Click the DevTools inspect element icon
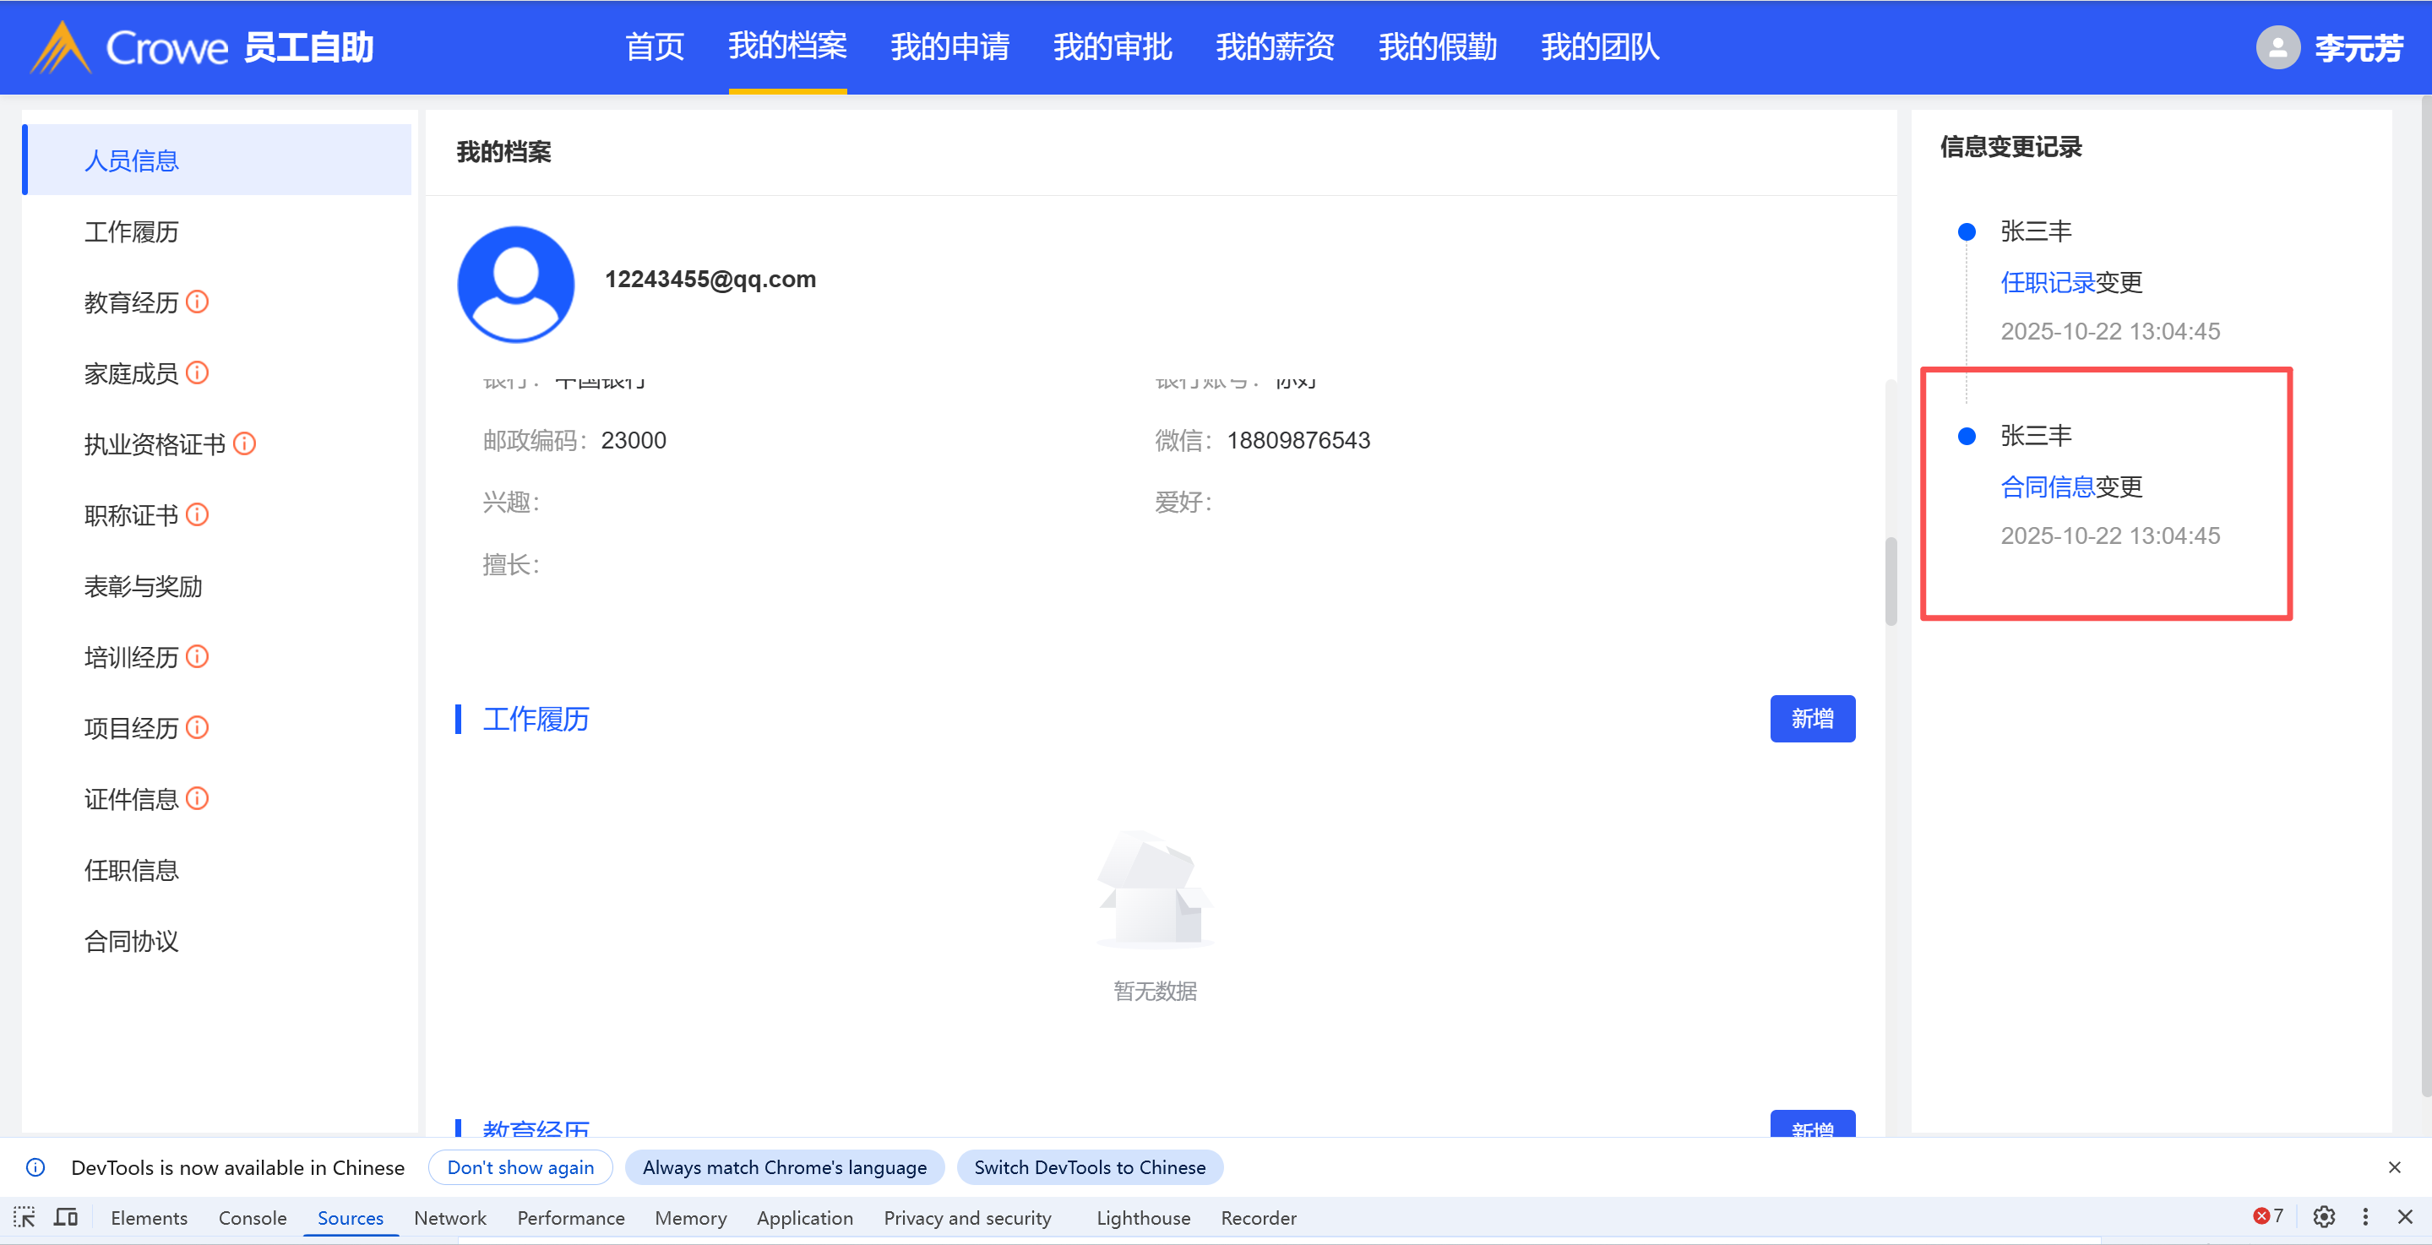 pyautogui.click(x=24, y=1216)
